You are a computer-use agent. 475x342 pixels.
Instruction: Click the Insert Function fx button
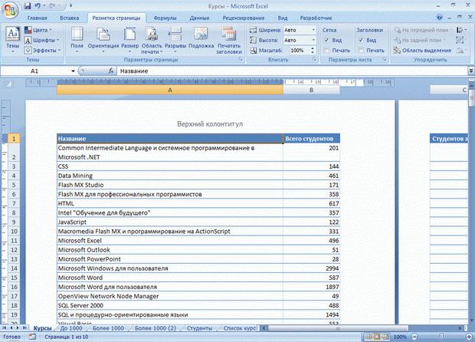[111, 71]
